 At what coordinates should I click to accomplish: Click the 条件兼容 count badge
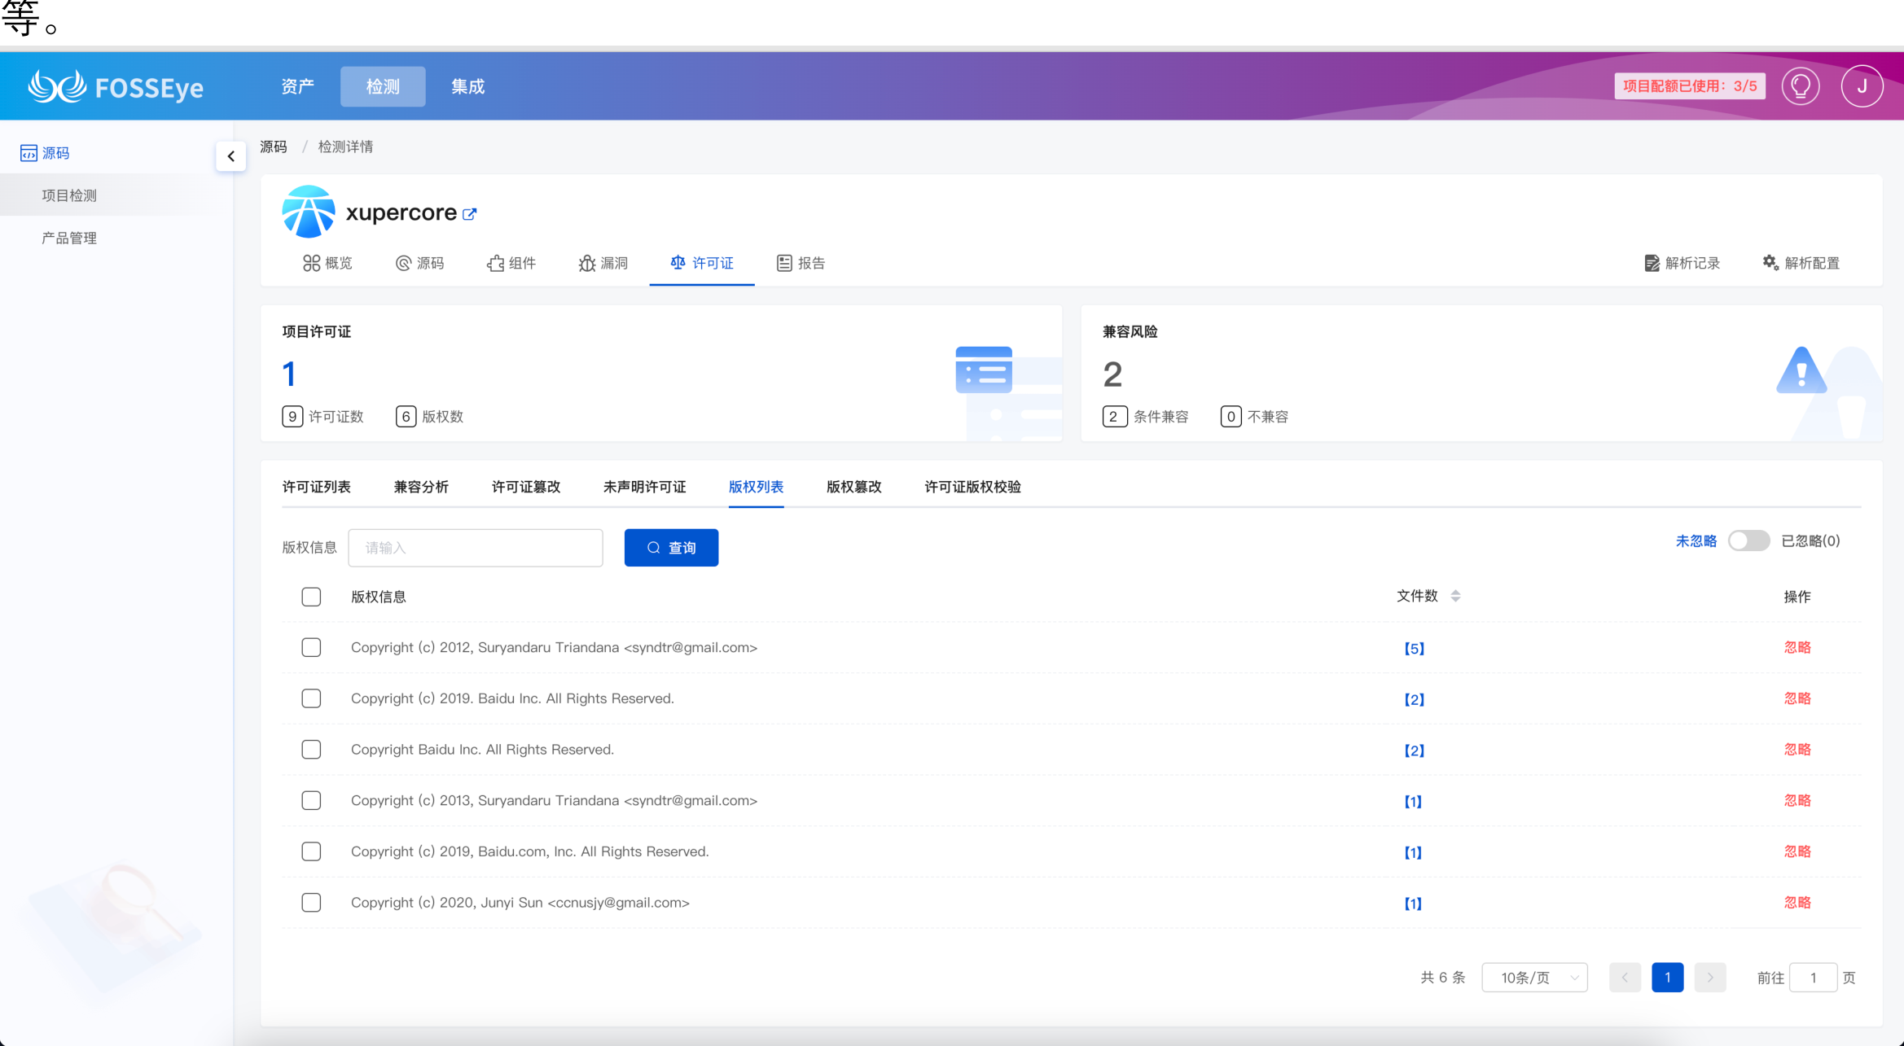click(x=1115, y=417)
